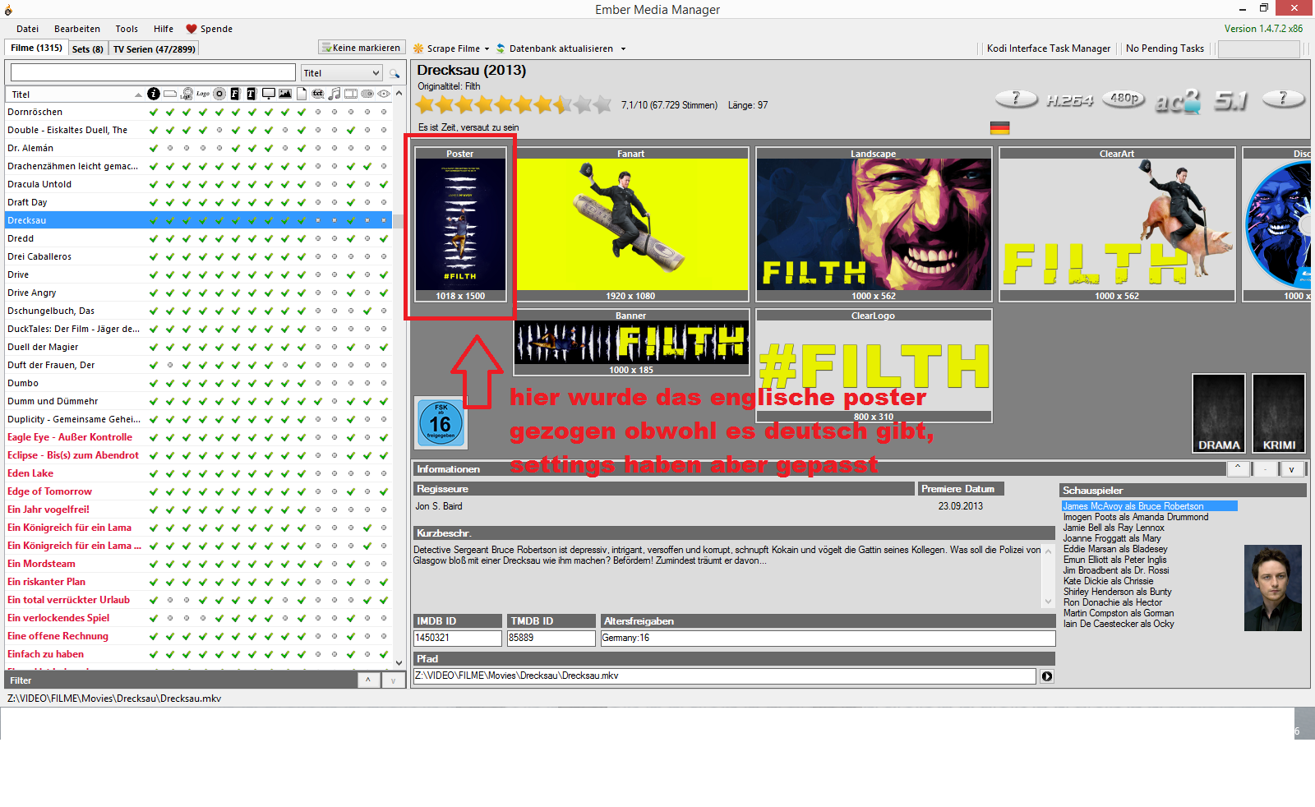
Task: Sort by the picture (poster) column header icon
Action: click(285, 94)
